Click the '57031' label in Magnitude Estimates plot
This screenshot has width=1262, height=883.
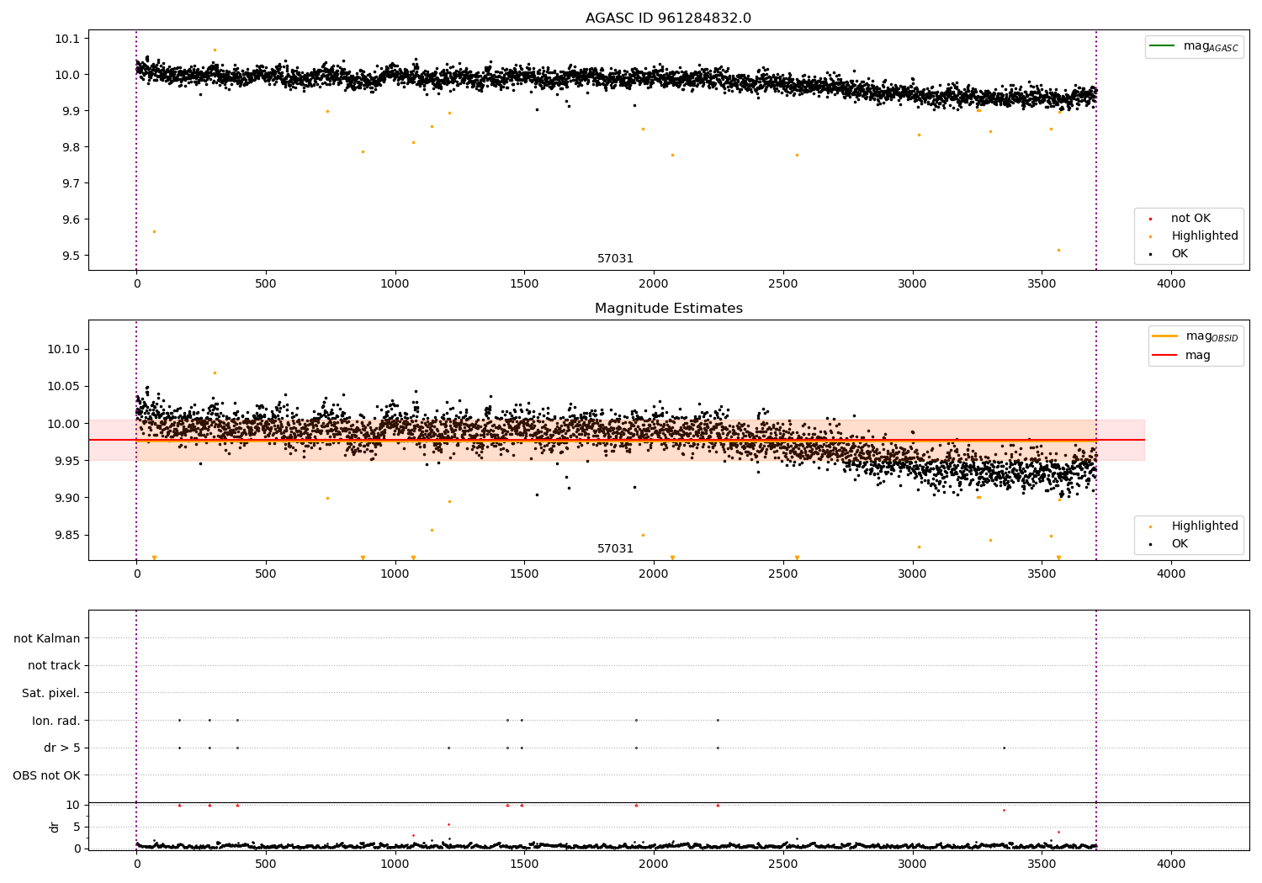point(615,549)
